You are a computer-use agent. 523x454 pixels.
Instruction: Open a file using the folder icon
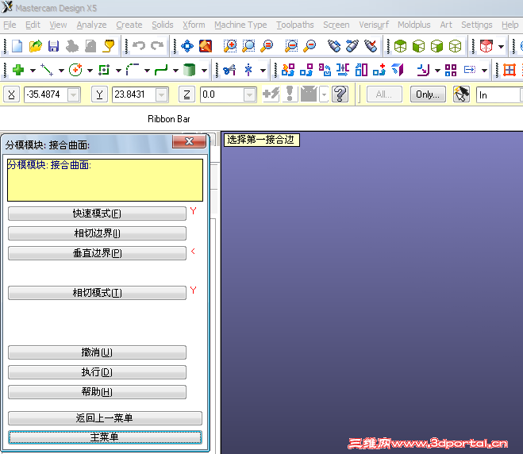(36, 46)
